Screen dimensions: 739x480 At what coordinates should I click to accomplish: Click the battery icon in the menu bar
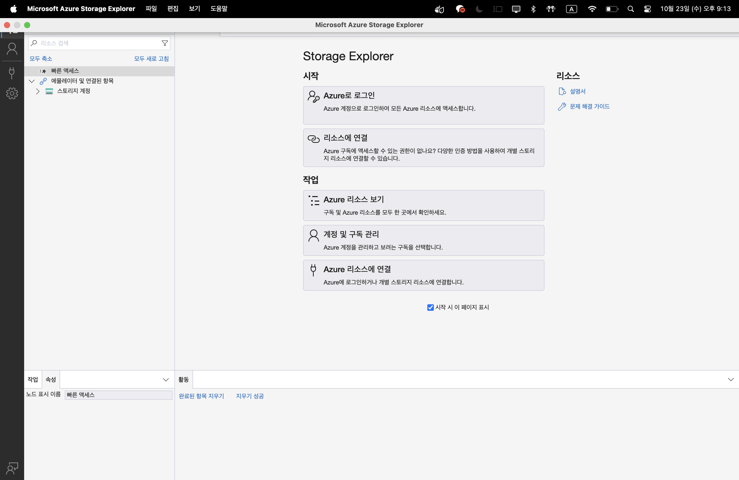click(612, 9)
